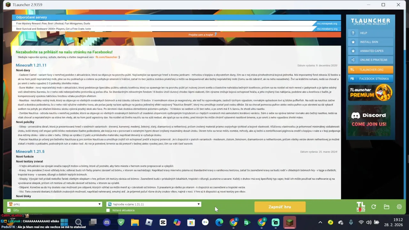Open the HELP sidebar button

click(371, 33)
